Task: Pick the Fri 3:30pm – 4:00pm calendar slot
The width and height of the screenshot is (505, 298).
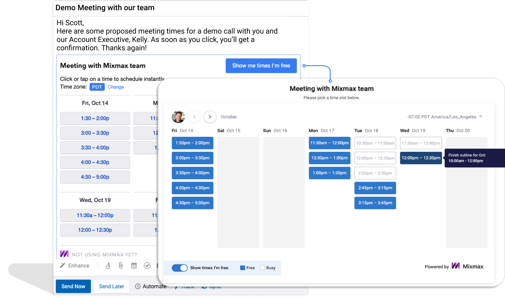Action: (x=193, y=173)
